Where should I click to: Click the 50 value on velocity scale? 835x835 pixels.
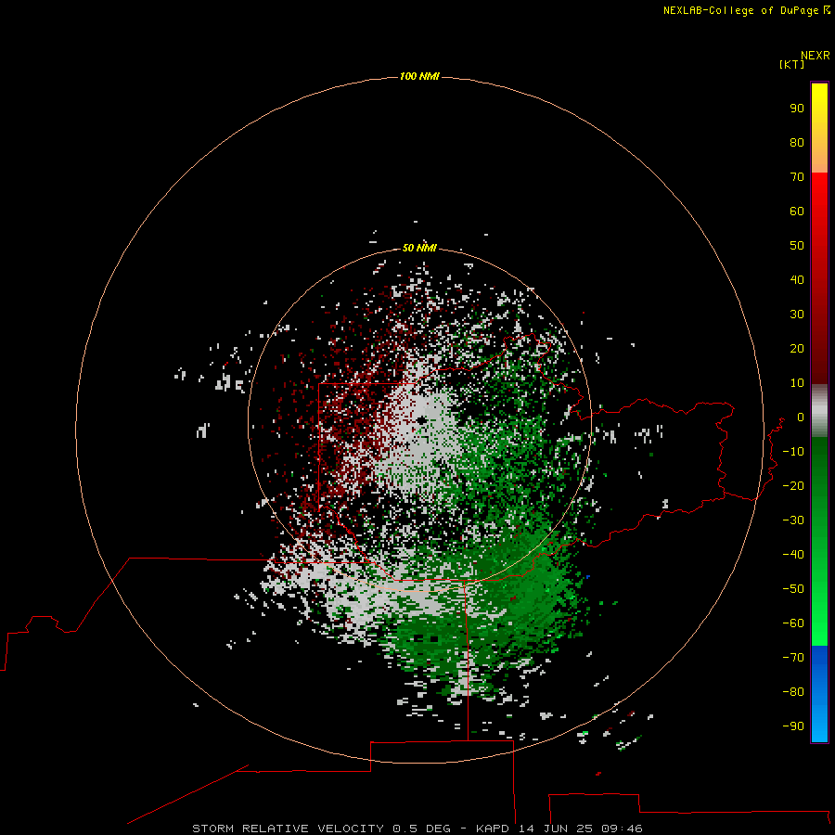click(x=797, y=246)
